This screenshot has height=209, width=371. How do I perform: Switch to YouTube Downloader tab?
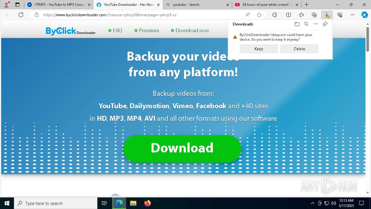128,5
